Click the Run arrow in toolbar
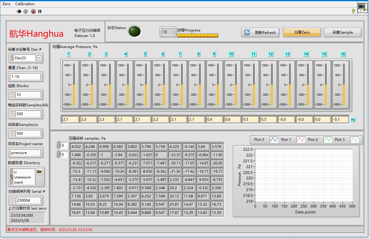 (x=19, y=11)
